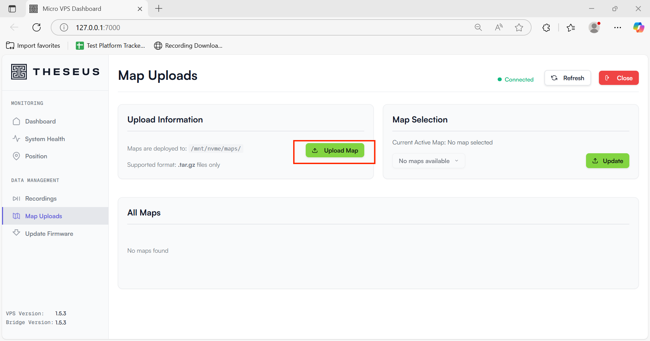Viewport: 650px width, 341px height.
Task: Open a new browser tab
Action: [x=159, y=9]
